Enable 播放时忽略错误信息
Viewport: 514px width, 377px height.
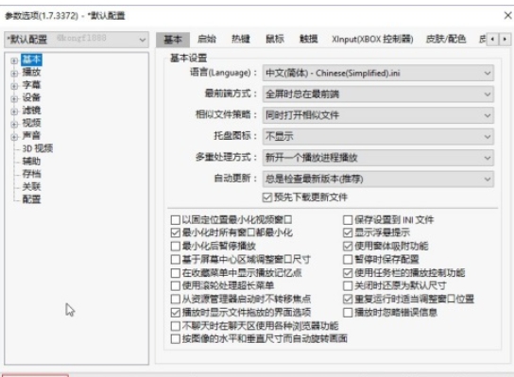[x=348, y=313]
